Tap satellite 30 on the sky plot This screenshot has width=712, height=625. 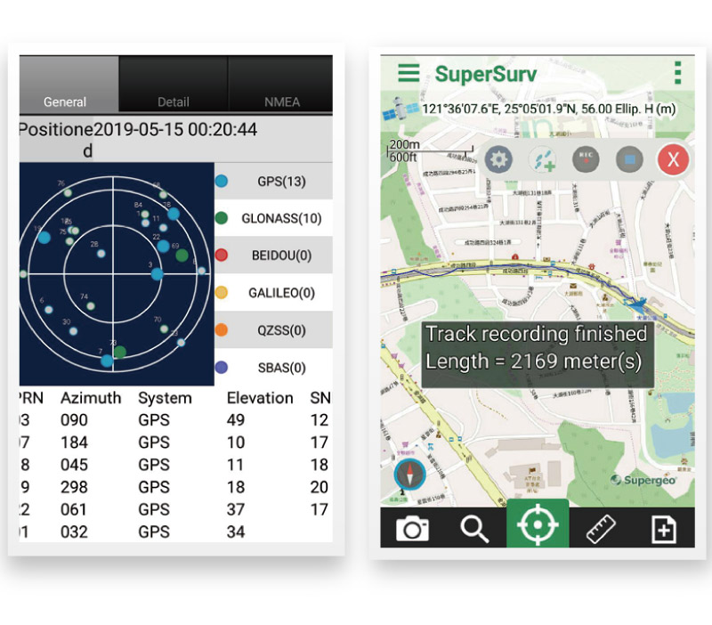(73, 331)
